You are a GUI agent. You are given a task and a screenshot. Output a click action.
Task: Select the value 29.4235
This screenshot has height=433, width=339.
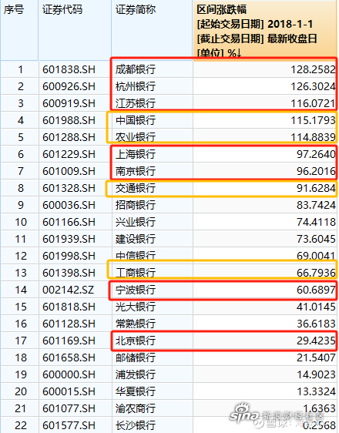pyautogui.click(x=317, y=341)
